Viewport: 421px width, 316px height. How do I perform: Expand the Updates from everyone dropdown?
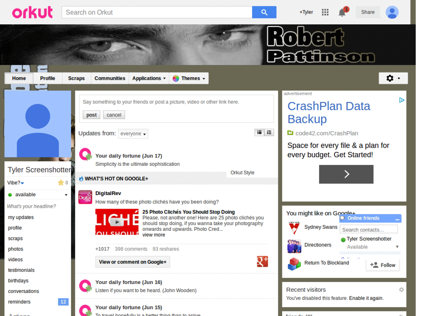pos(133,134)
